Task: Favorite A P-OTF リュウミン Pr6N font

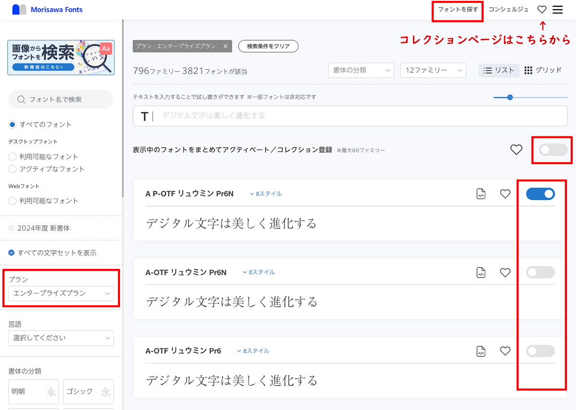Action: coord(505,194)
